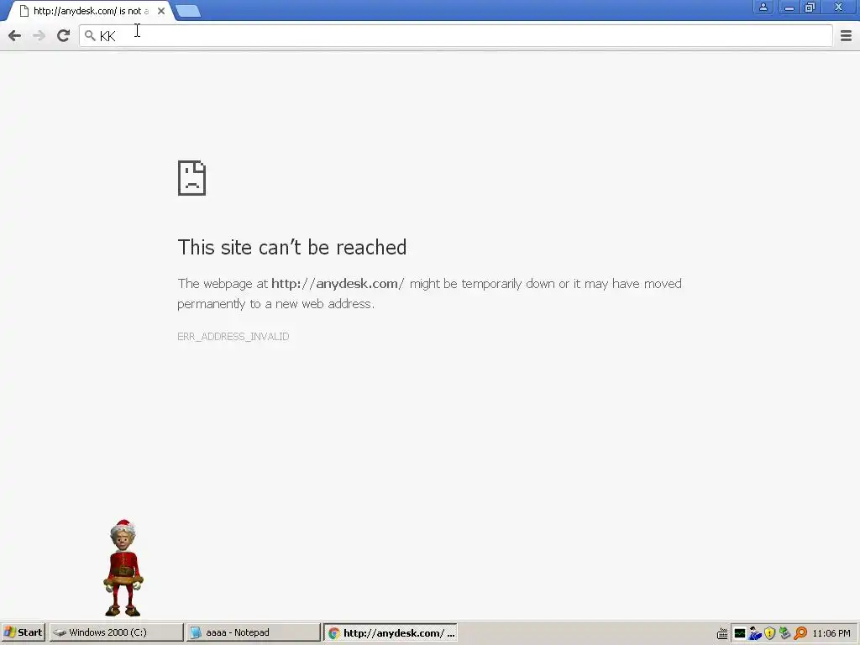Image resolution: width=860 pixels, height=645 pixels.
Task: Click the 11:06 PM system clock
Action: [x=831, y=633]
